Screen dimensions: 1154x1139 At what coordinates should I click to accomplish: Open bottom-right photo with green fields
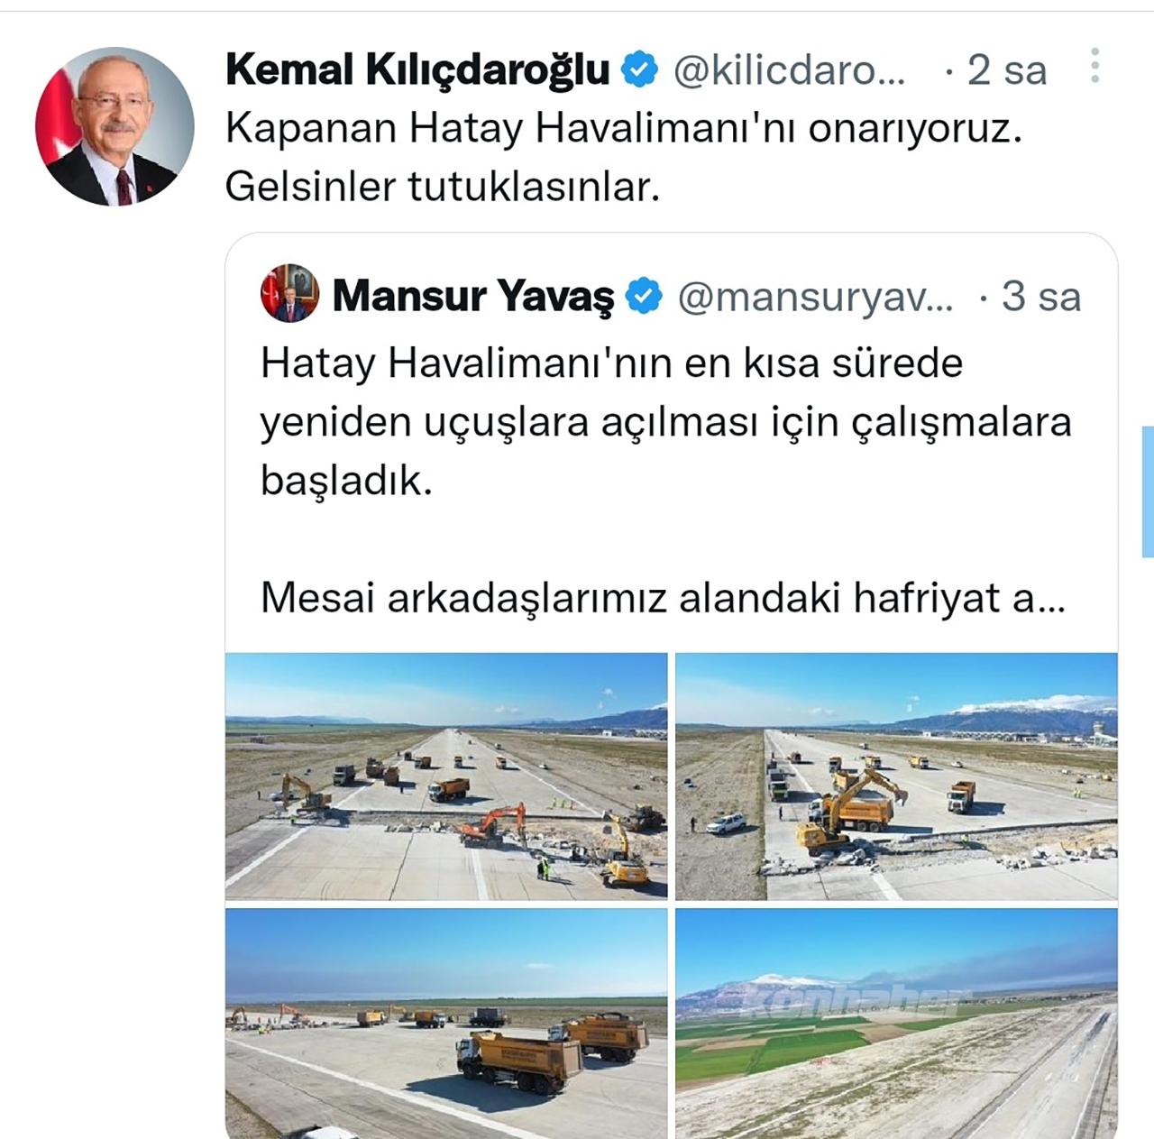[896, 1023]
